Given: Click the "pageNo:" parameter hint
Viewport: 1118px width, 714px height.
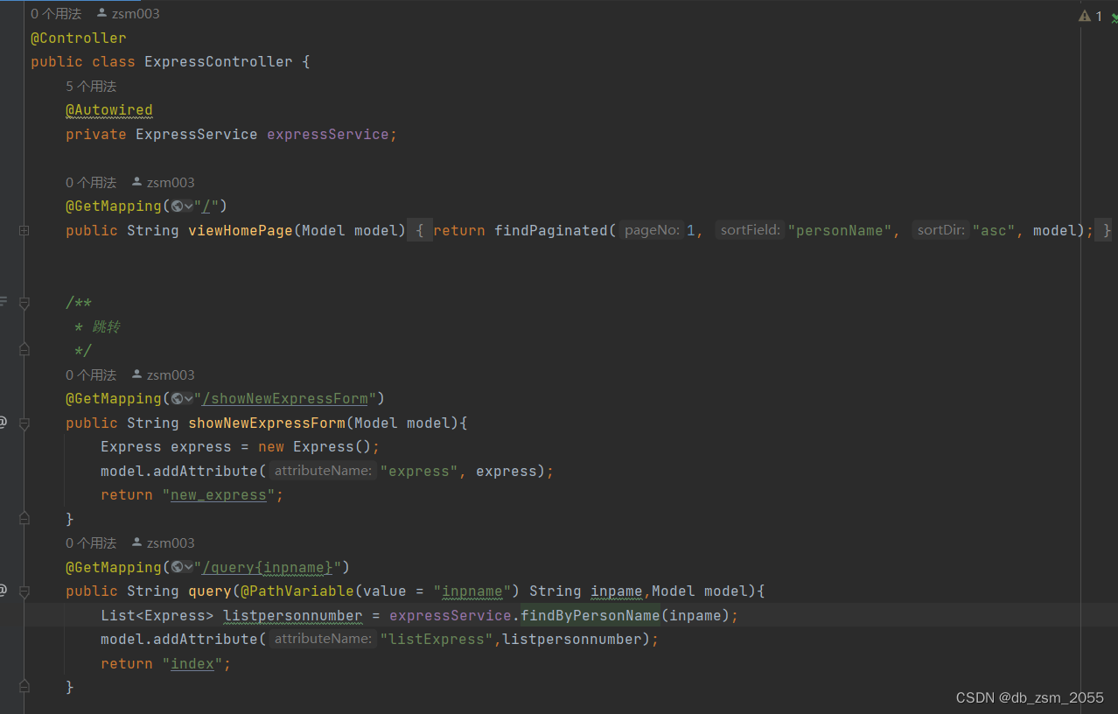Looking at the screenshot, I should coord(652,231).
